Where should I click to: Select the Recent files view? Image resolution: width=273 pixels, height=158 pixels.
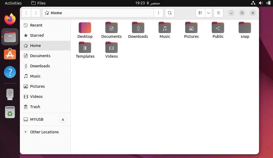[36, 25]
